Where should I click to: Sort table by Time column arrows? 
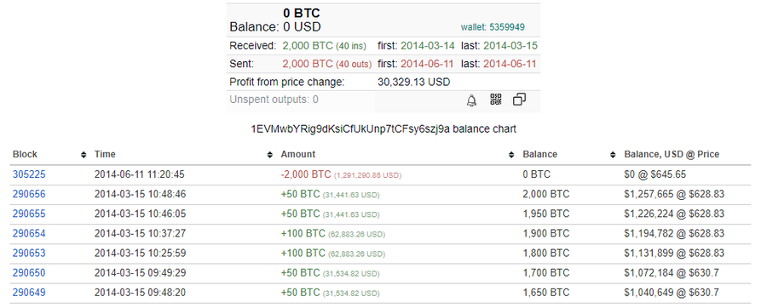(x=269, y=155)
